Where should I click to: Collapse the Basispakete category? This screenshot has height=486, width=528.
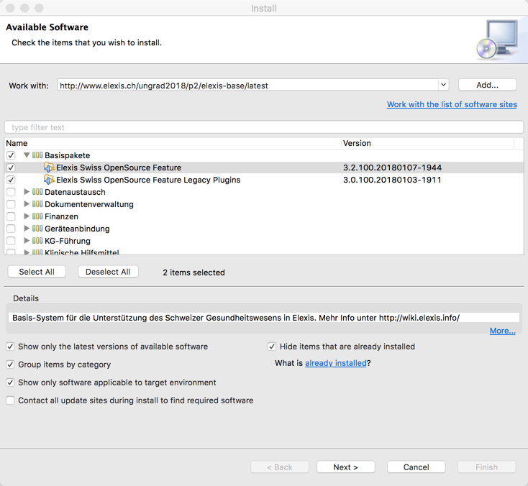click(x=27, y=155)
